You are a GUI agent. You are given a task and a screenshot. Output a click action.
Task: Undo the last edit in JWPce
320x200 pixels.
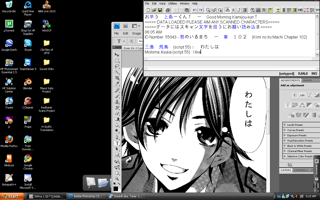coord(194,10)
